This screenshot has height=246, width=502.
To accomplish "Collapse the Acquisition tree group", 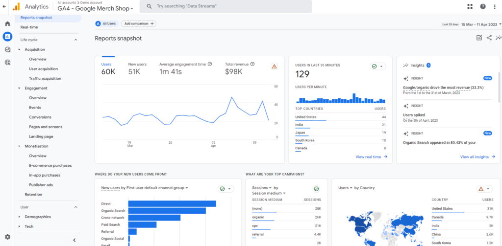I will (x=19, y=49).
